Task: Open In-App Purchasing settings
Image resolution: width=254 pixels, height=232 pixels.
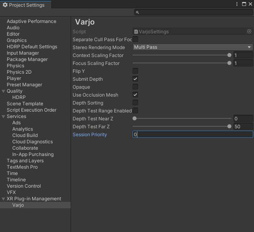Action: coord(33,154)
